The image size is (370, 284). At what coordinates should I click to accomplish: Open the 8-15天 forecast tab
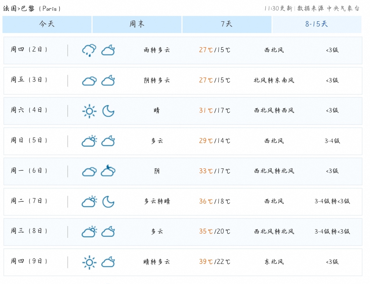[x=317, y=24]
